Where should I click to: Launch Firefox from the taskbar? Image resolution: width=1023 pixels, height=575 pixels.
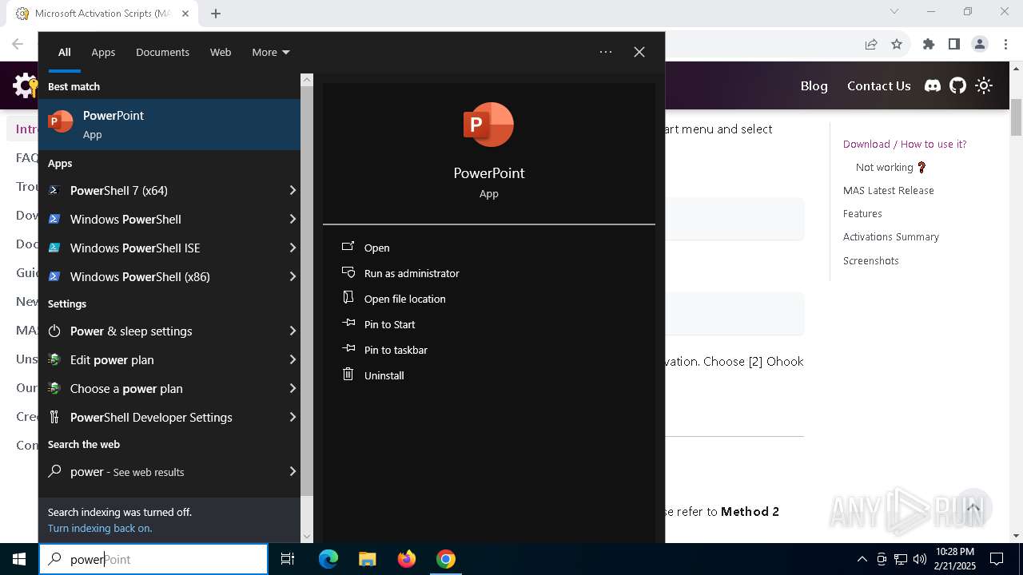[407, 559]
